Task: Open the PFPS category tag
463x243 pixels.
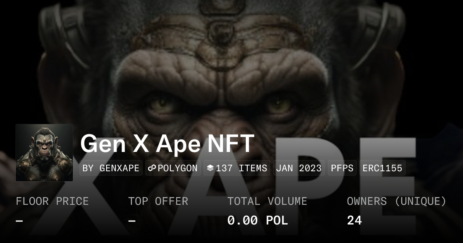Action: click(x=342, y=168)
